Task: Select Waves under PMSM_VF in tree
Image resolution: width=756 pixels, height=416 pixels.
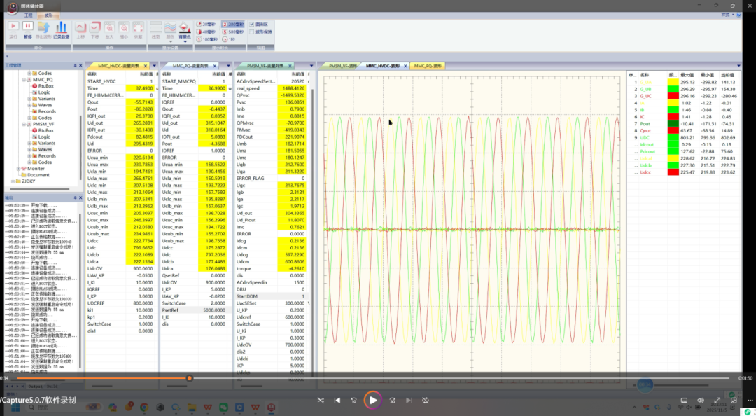Action: 45,149
